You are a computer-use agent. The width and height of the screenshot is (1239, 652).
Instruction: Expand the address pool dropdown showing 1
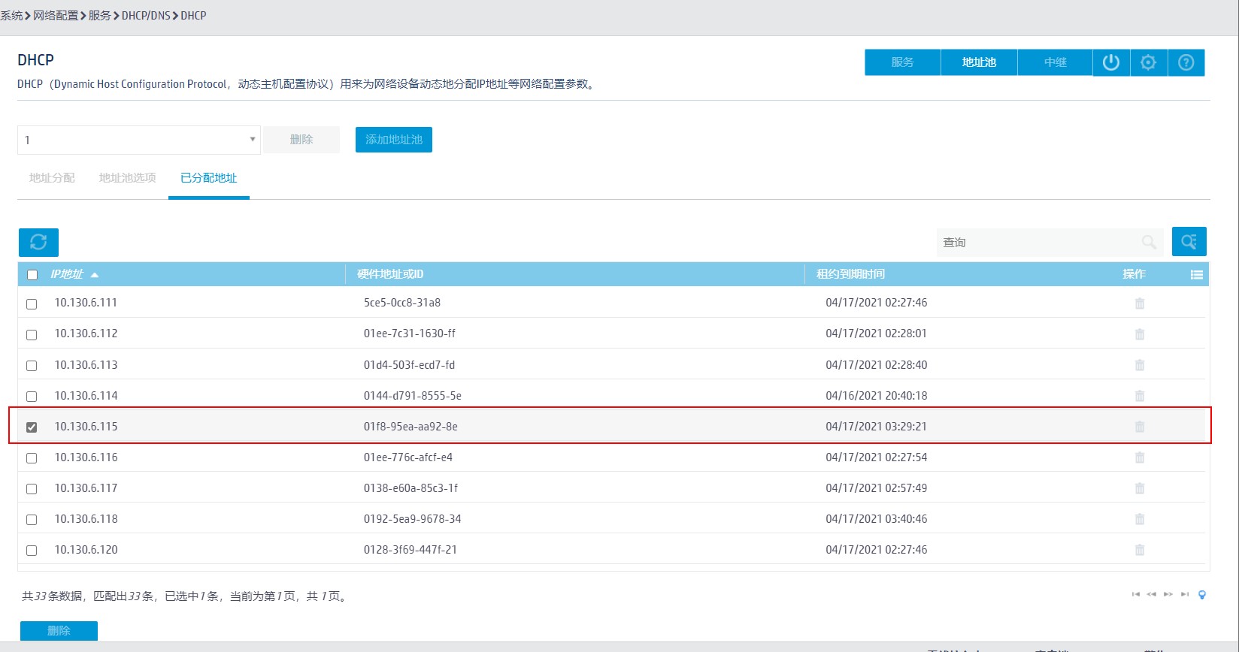139,140
